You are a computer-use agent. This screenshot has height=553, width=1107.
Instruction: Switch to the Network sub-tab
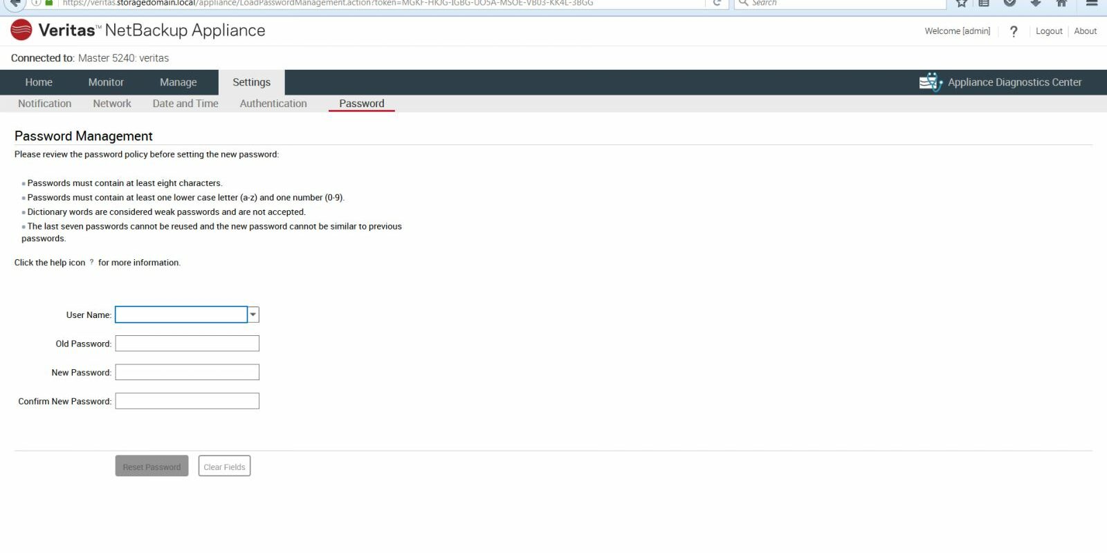pos(112,104)
